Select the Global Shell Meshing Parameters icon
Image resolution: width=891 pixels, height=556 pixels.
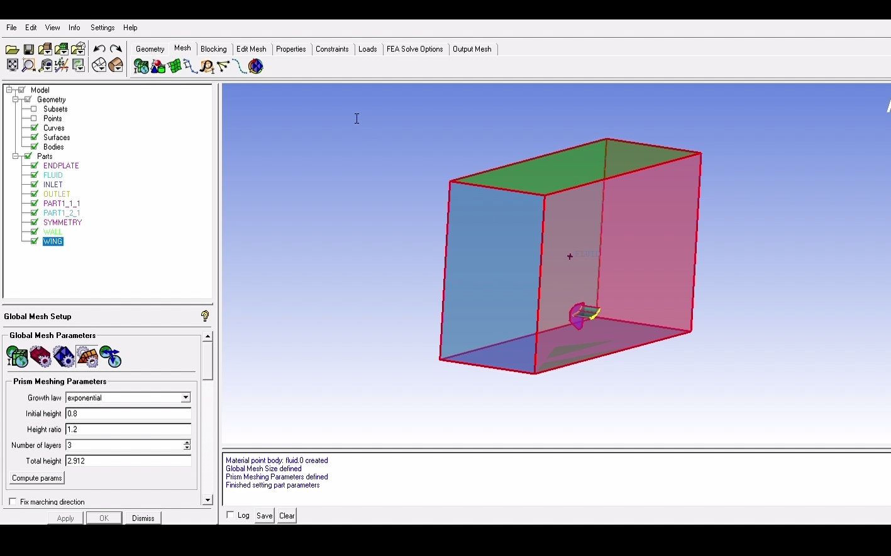click(40, 356)
